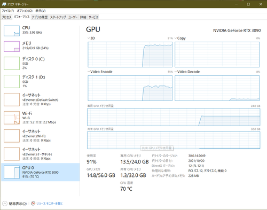Click the 14.8/56.0 GB GPU memory value
The height and width of the screenshot is (210, 267).
tap(101, 175)
